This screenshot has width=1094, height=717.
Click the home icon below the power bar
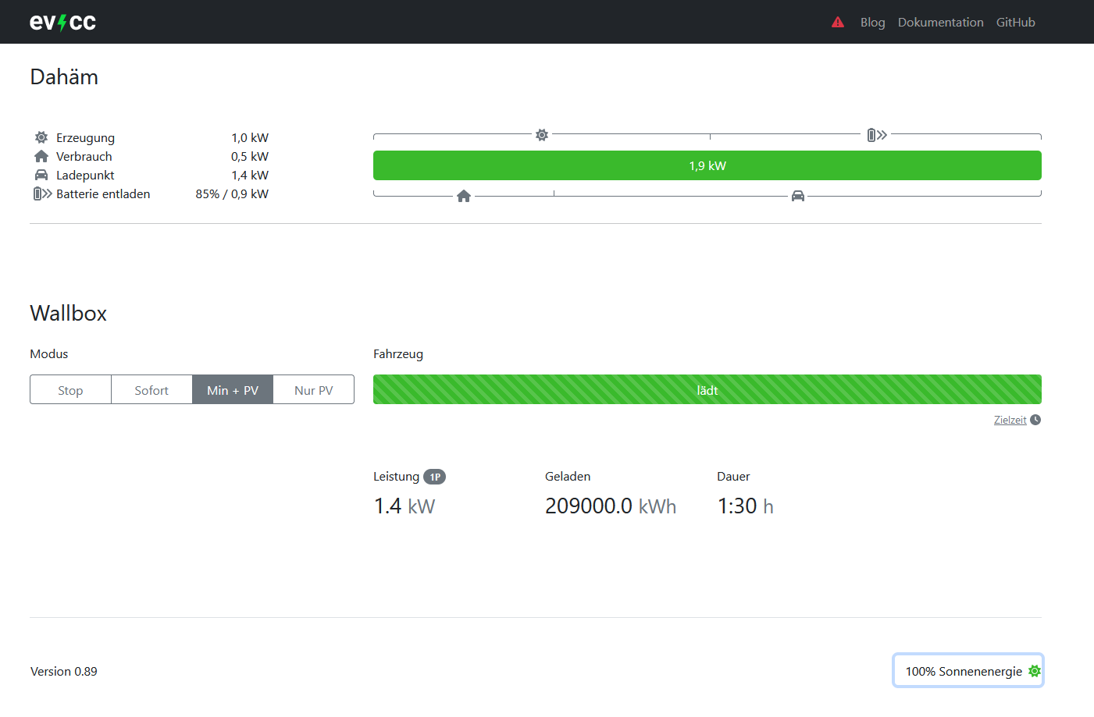coord(463,196)
